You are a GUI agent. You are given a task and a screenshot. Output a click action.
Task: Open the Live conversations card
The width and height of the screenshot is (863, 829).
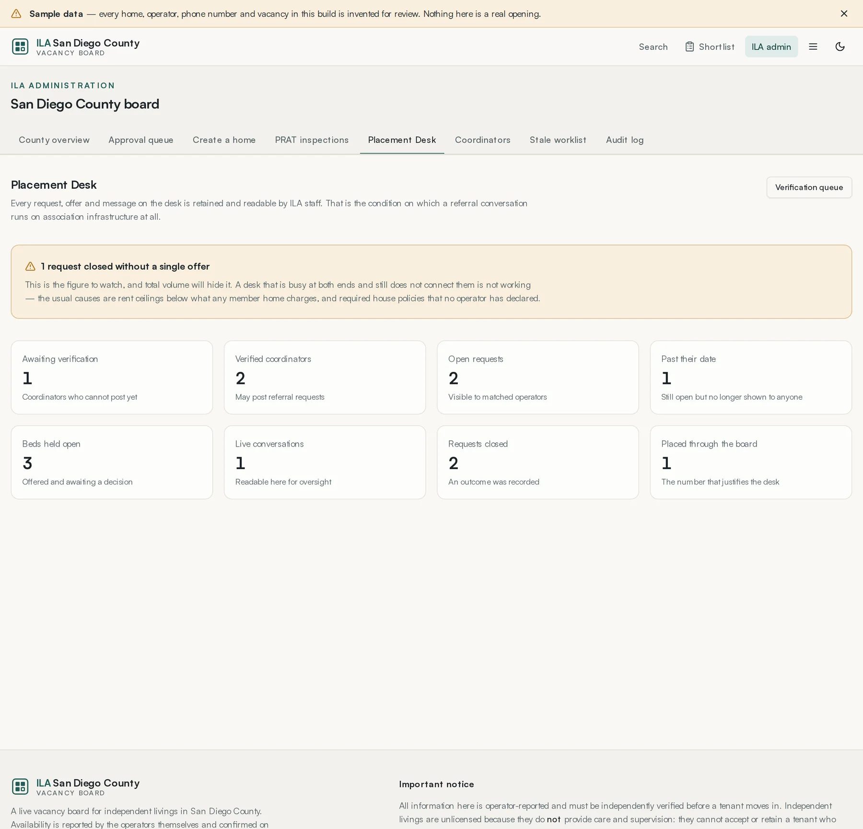click(325, 462)
